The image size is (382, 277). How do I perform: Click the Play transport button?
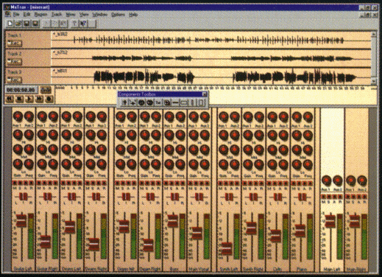click(29, 99)
